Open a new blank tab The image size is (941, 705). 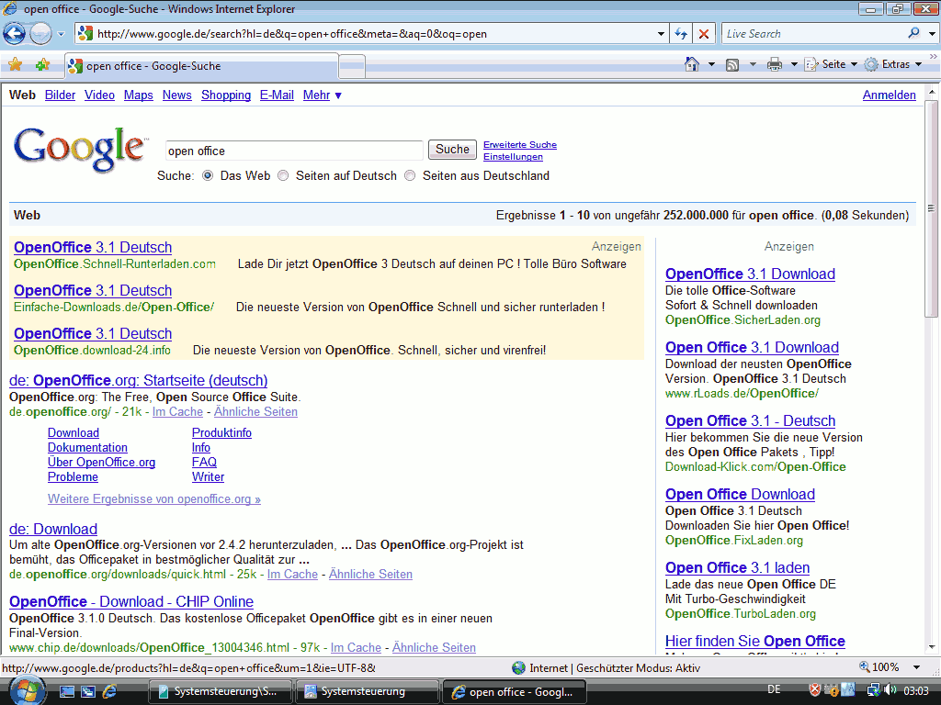(x=352, y=66)
